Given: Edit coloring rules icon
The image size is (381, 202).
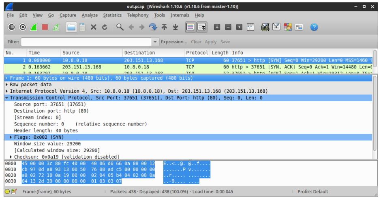Looking at the screenshot, I should pyautogui.click(x=288, y=27).
